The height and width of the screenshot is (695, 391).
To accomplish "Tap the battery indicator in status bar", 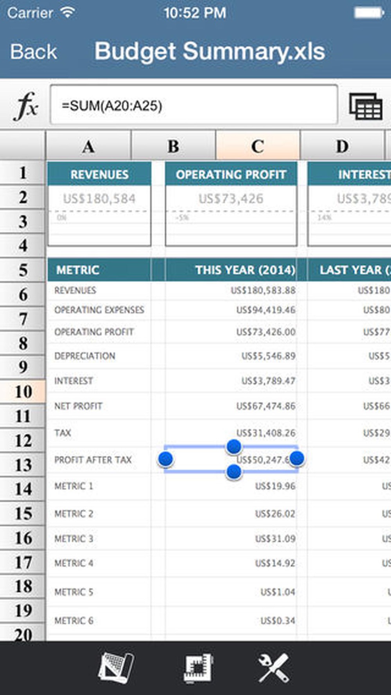I will pos(369,13).
